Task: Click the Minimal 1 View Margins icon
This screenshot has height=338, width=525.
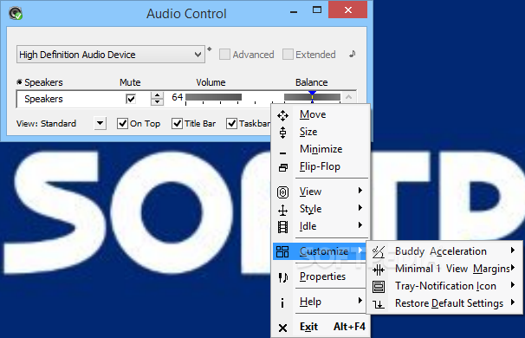Action: (x=379, y=270)
